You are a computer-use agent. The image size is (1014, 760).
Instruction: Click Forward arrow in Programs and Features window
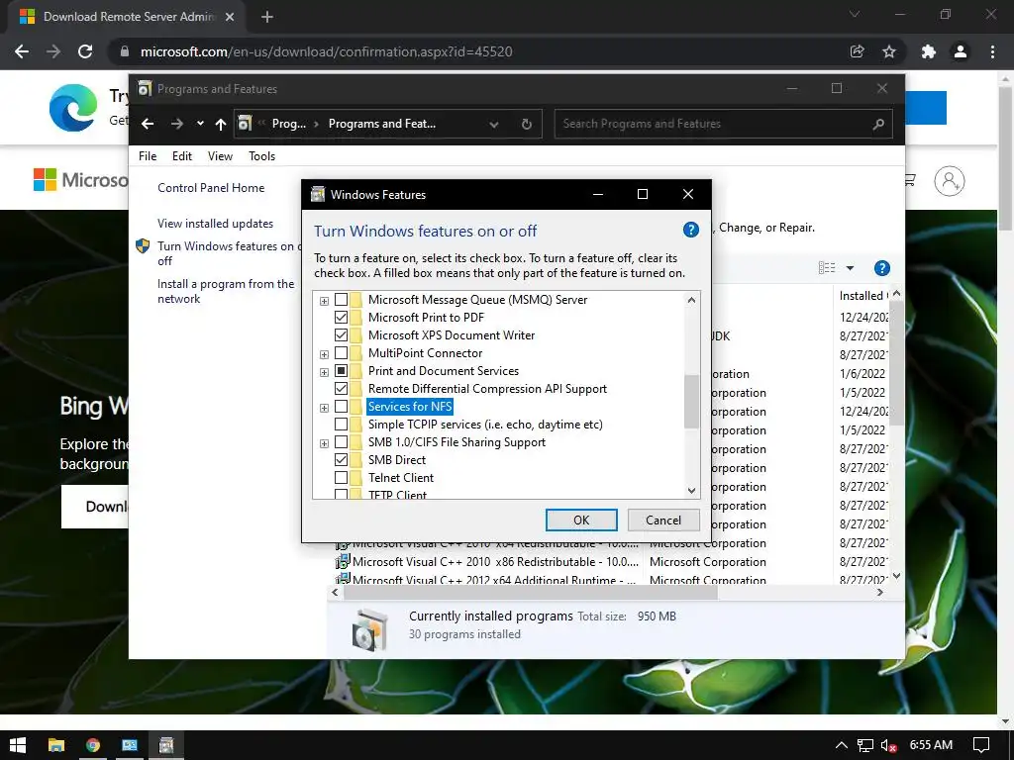pos(176,124)
